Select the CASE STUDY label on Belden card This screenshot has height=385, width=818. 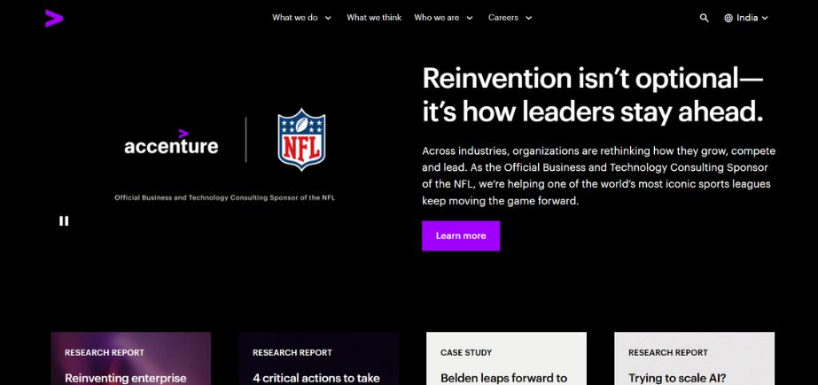pos(466,352)
